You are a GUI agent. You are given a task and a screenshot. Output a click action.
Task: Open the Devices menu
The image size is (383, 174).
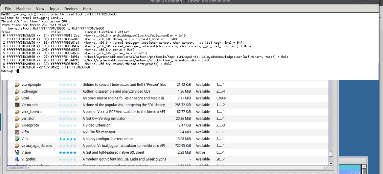[x=71, y=9]
